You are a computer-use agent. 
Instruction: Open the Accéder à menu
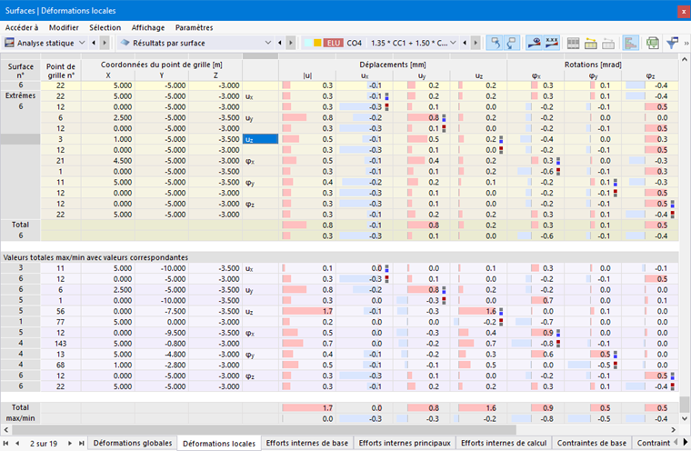22,27
